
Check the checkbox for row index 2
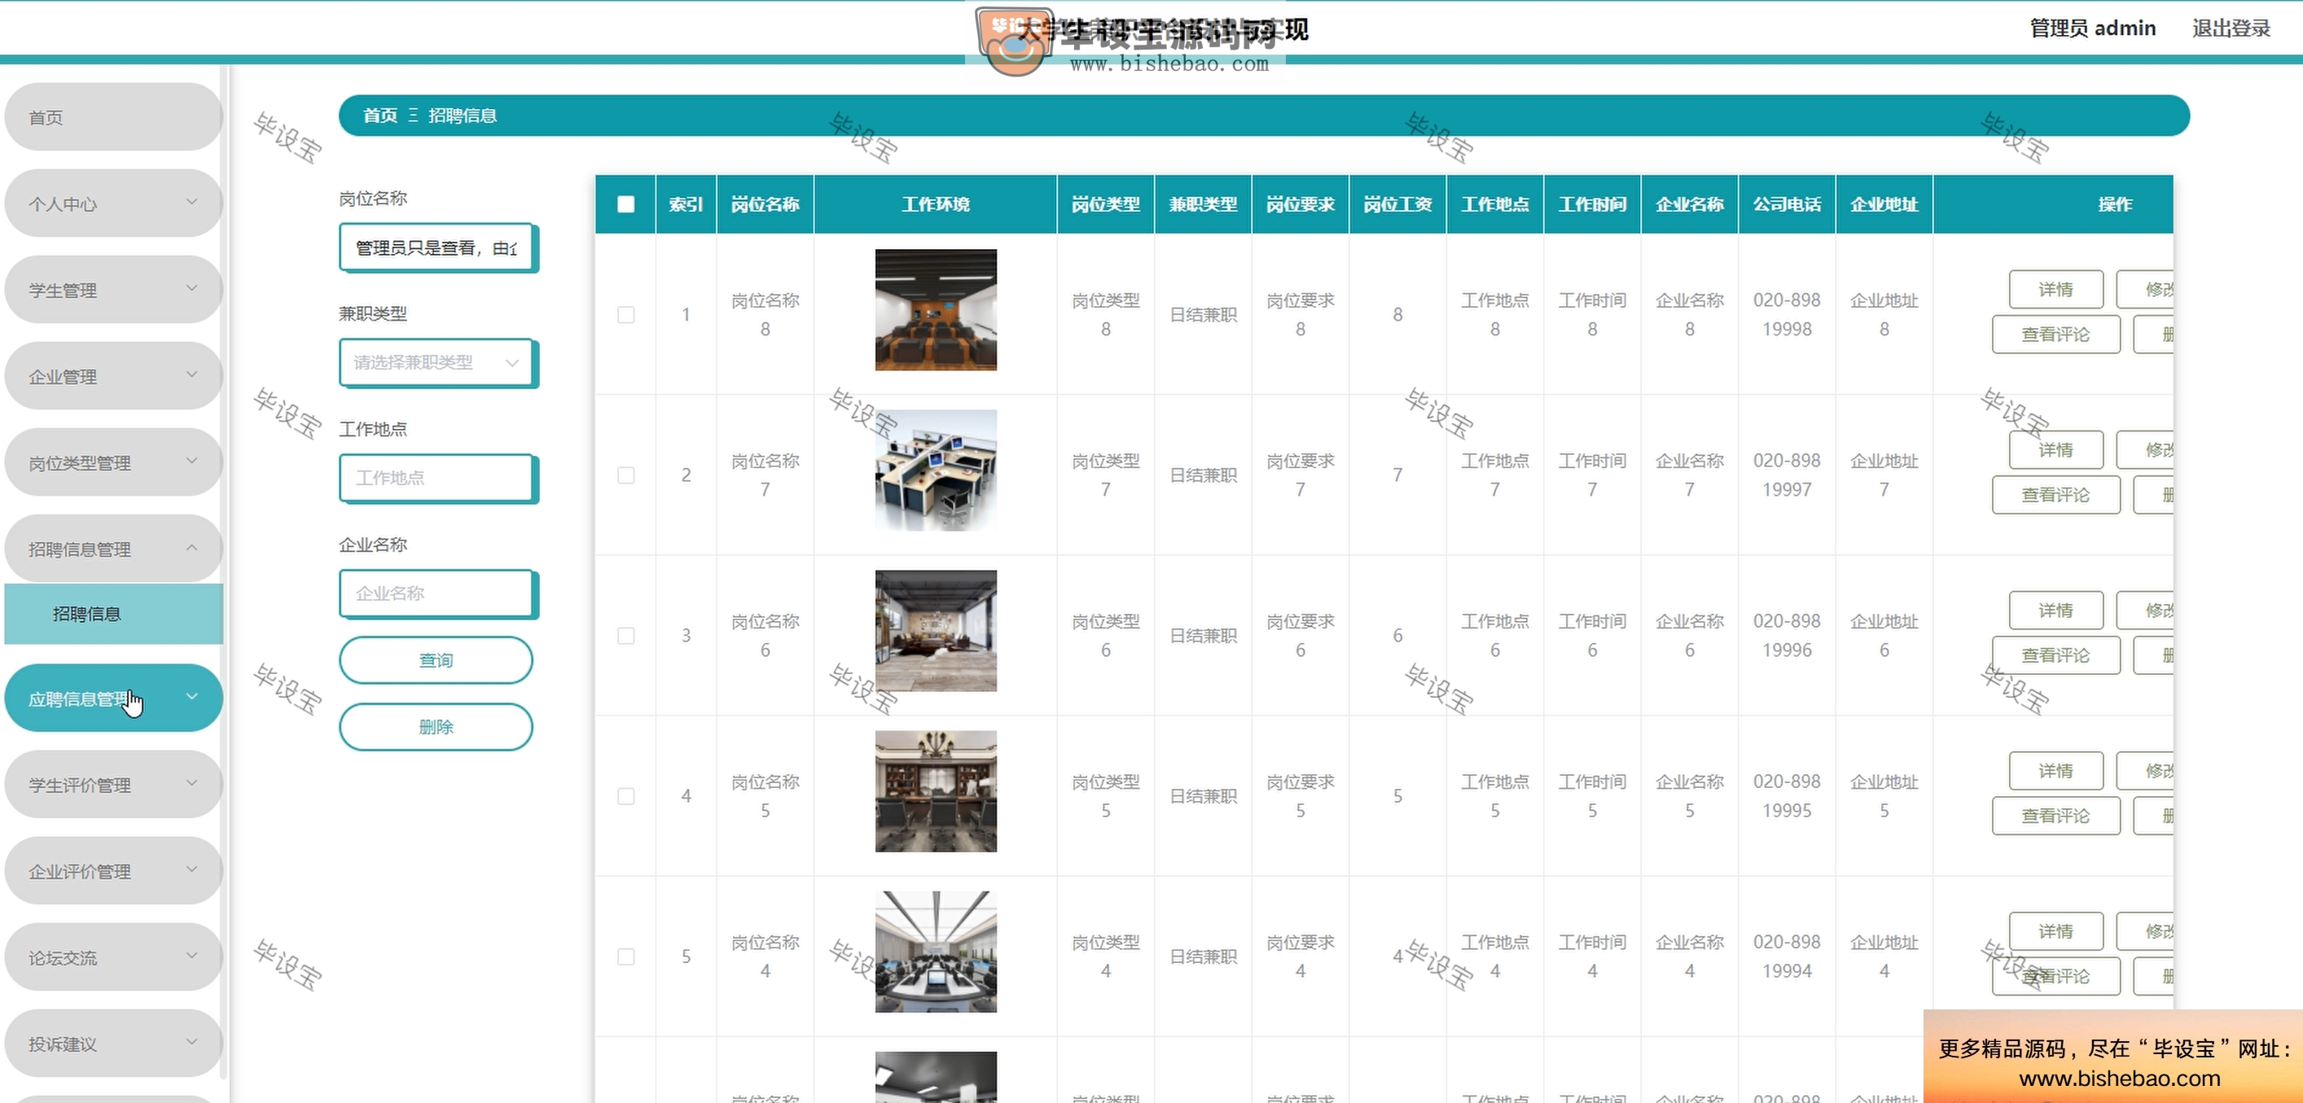[625, 475]
